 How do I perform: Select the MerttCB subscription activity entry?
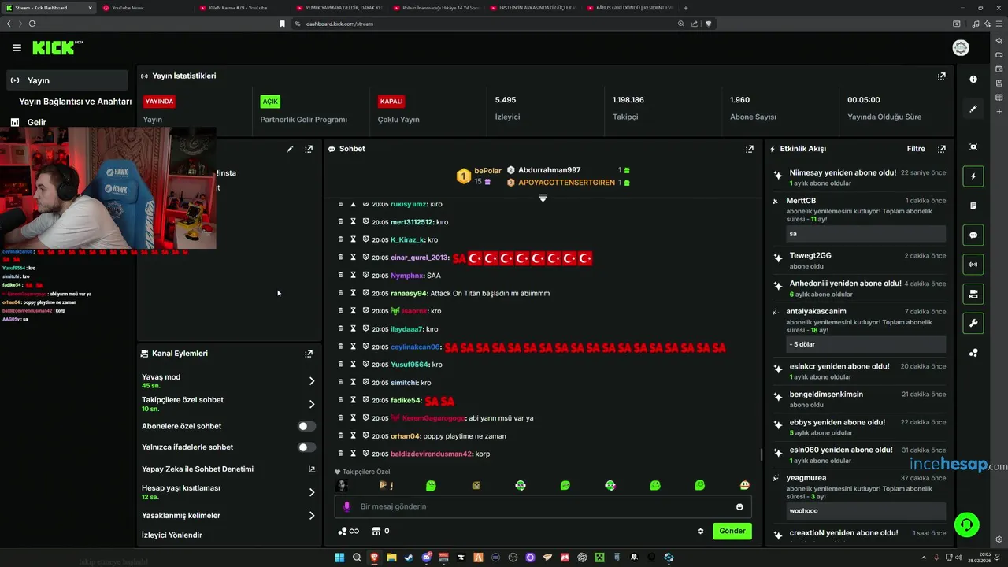(860, 219)
